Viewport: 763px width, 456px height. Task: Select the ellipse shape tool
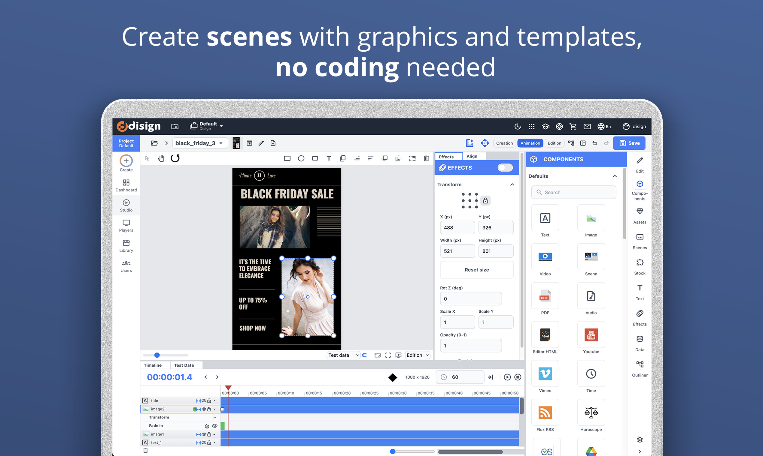301,158
